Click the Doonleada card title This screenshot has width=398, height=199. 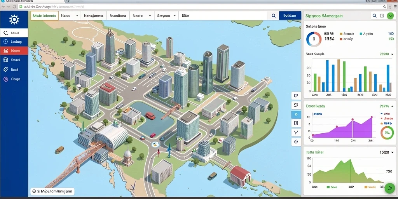pyautogui.click(x=315, y=106)
